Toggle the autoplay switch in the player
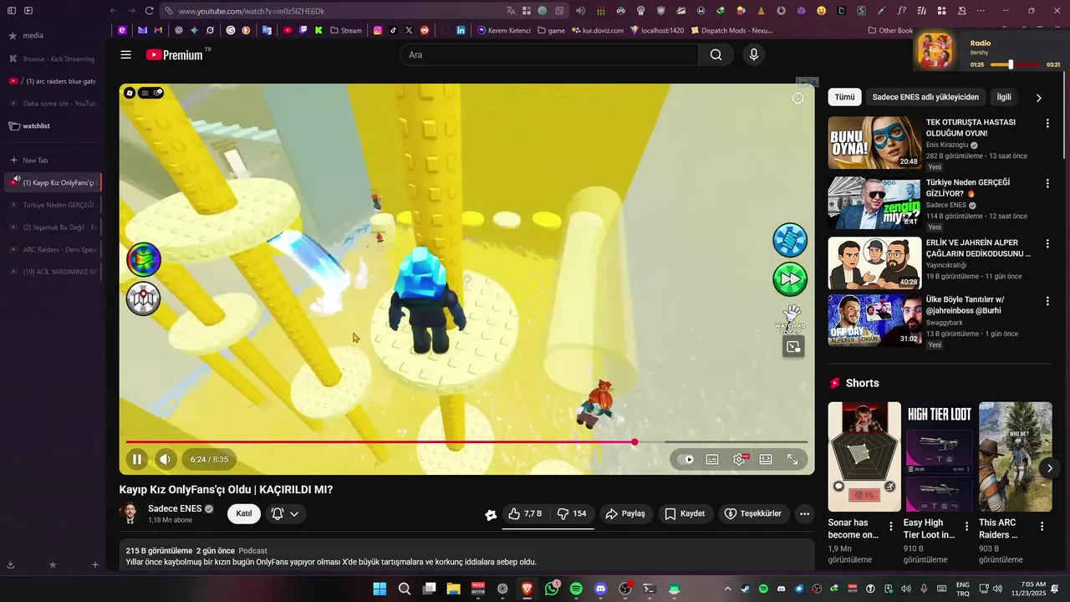This screenshot has height=602, width=1070. 686,459
